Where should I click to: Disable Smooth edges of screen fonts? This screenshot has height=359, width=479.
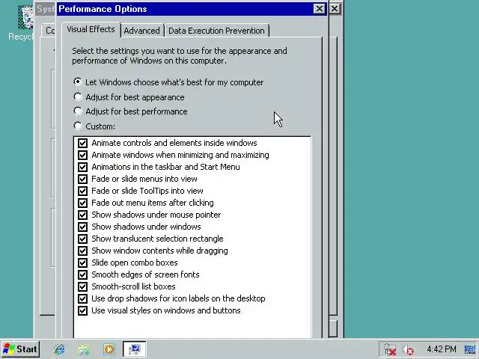[82, 274]
